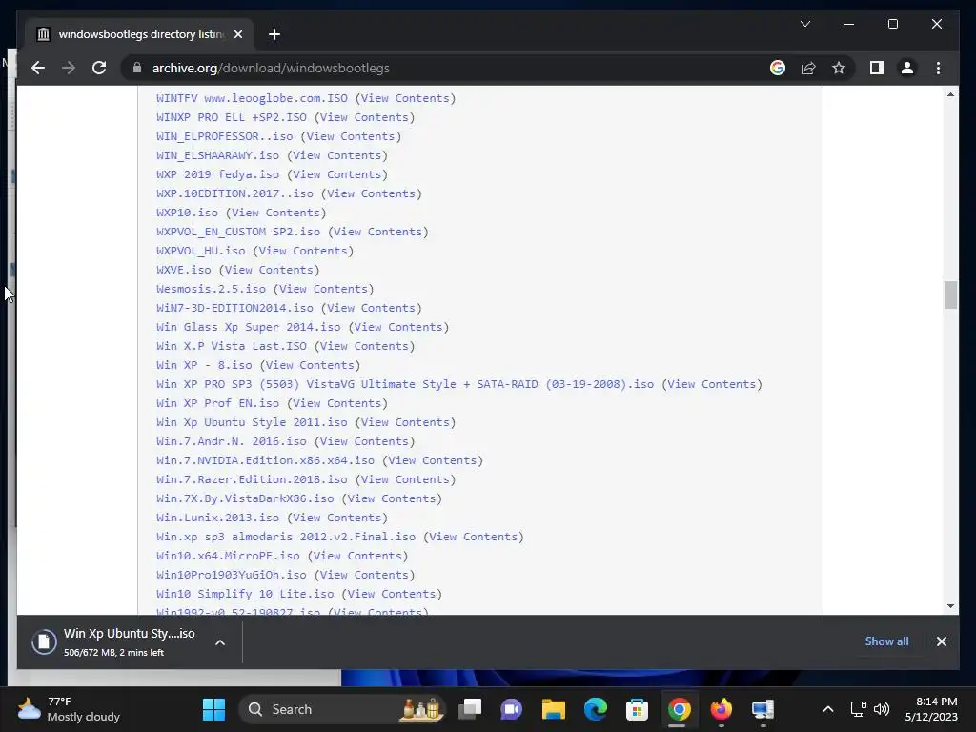Viewport: 976px width, 732px height.
Task: Click the vertical scrollbar thumb
Action: pos(950,295)
